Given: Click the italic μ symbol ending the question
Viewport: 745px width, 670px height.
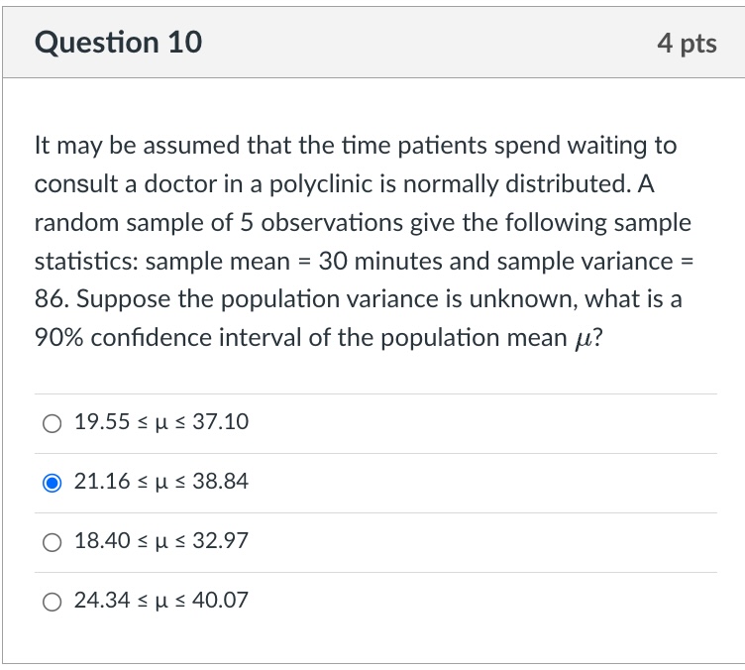Looking at the screenshot, I should [582, 338].
